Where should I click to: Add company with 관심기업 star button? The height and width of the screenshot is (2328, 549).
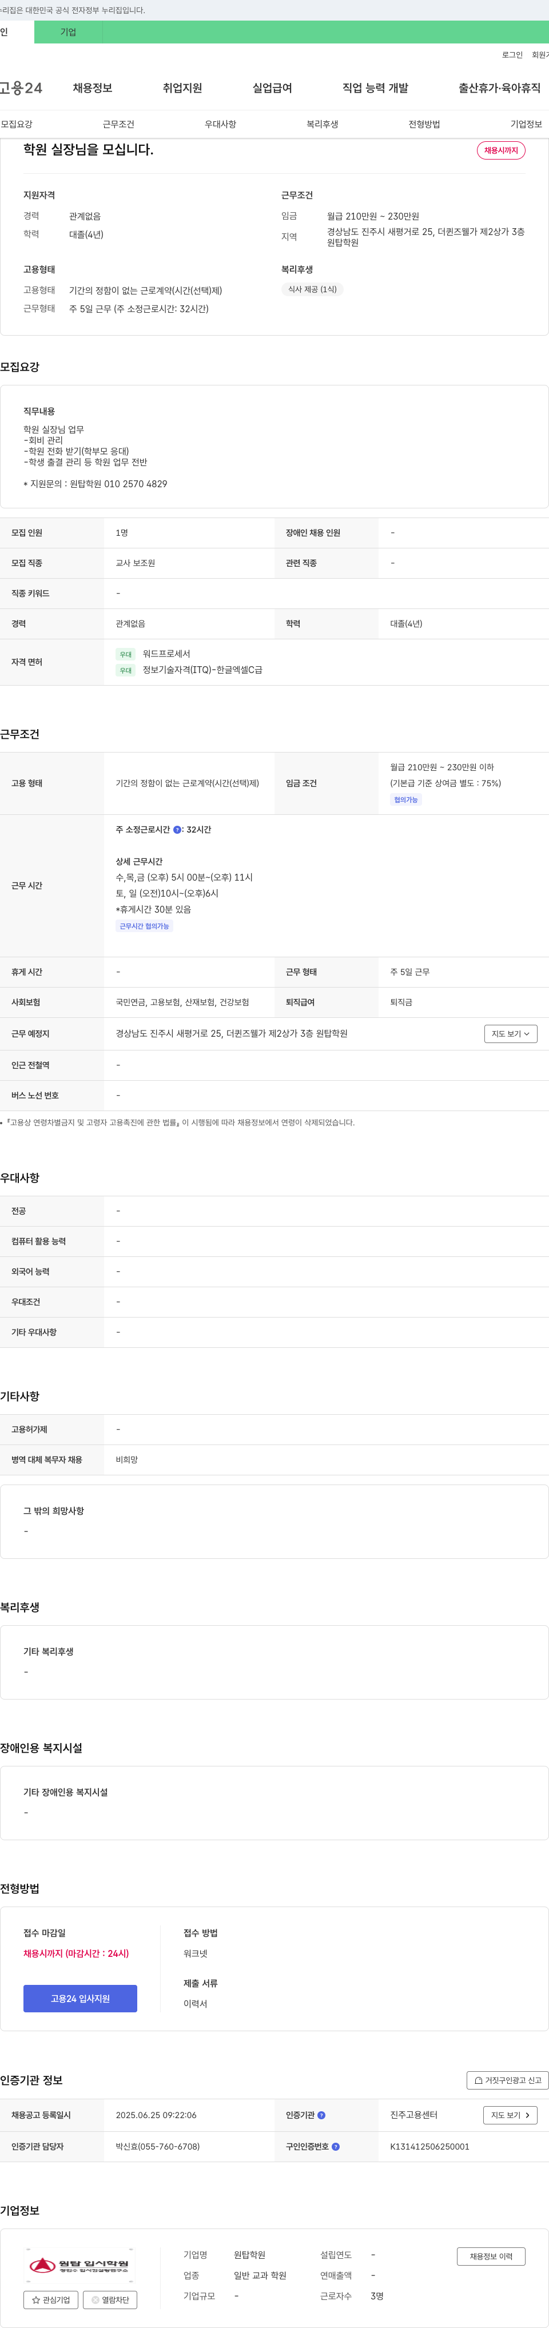pyautogui.click(x=51, y=2300)
